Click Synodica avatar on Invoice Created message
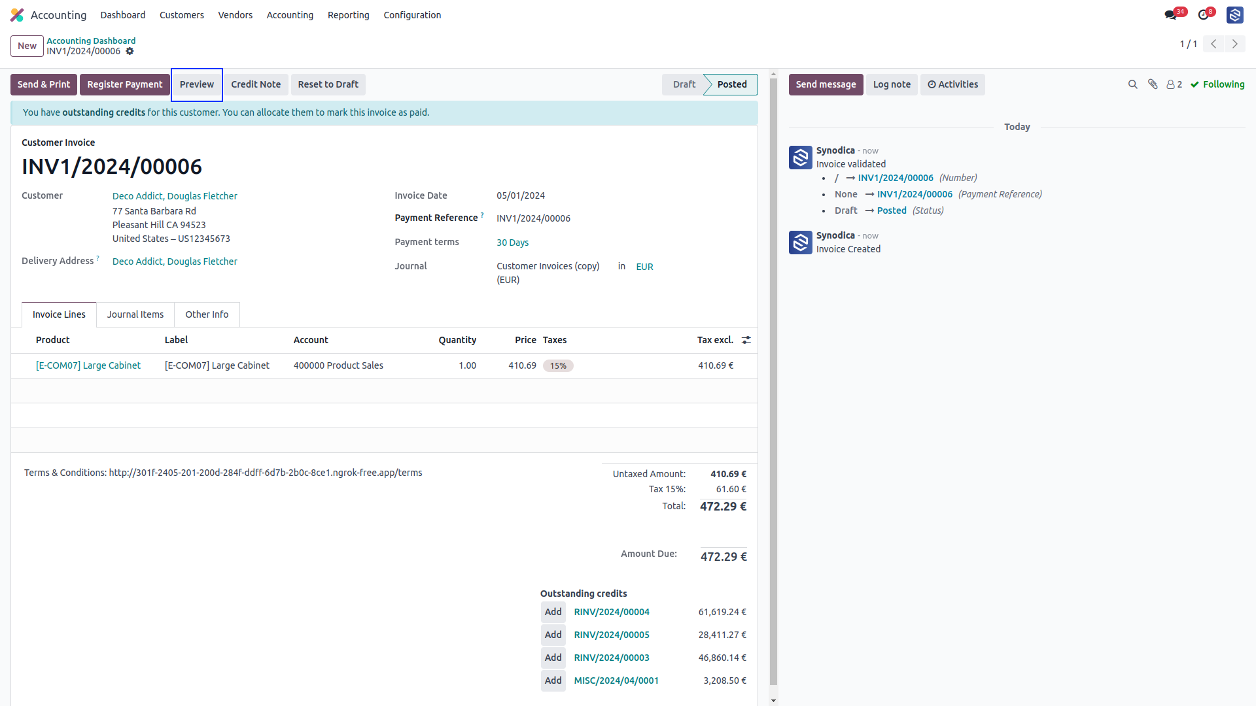Screen dimensions: 1256x706 pyautogui.click(x=801, y=243)
